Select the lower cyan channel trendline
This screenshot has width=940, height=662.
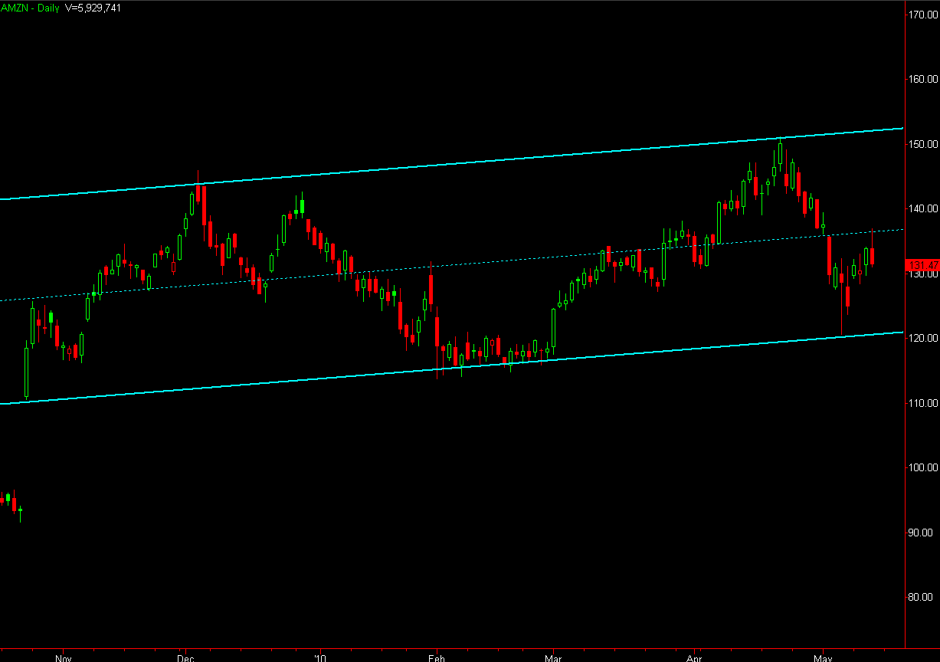[x=452, y=368]
